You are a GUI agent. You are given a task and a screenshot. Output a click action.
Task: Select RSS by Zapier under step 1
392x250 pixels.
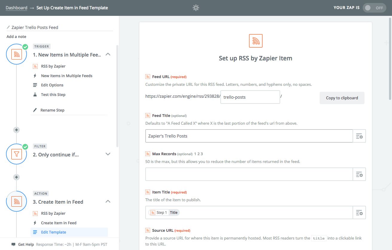point(53,66)
